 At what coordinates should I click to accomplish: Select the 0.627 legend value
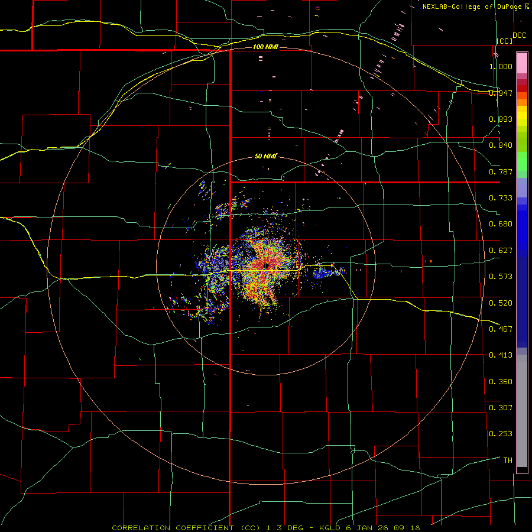click(501, 251)
